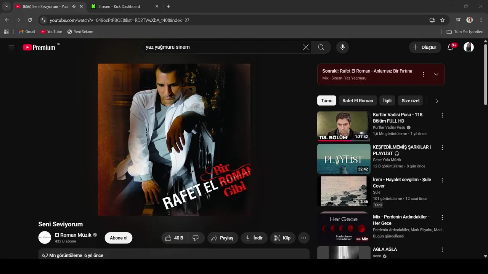Click the Klip clip button

283,238
